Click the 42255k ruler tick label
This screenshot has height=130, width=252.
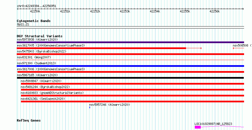[x=185, y=11]
